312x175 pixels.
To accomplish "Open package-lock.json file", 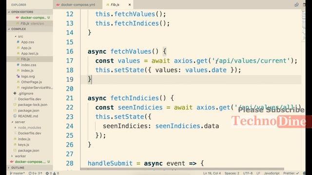I will coord(33,105).
